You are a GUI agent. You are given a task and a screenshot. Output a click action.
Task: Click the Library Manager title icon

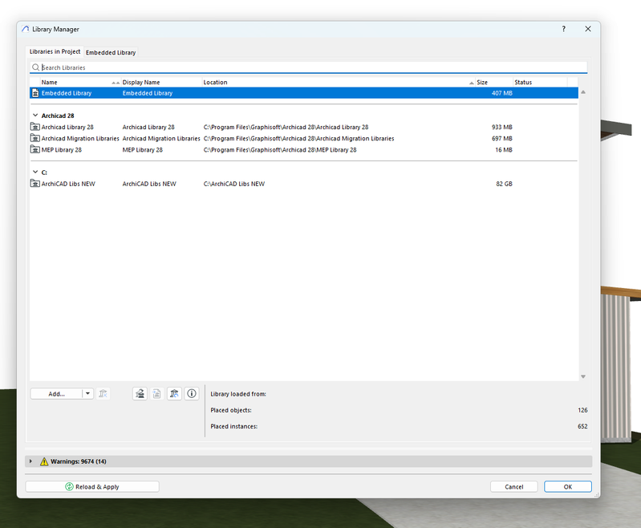click(26, 29)
